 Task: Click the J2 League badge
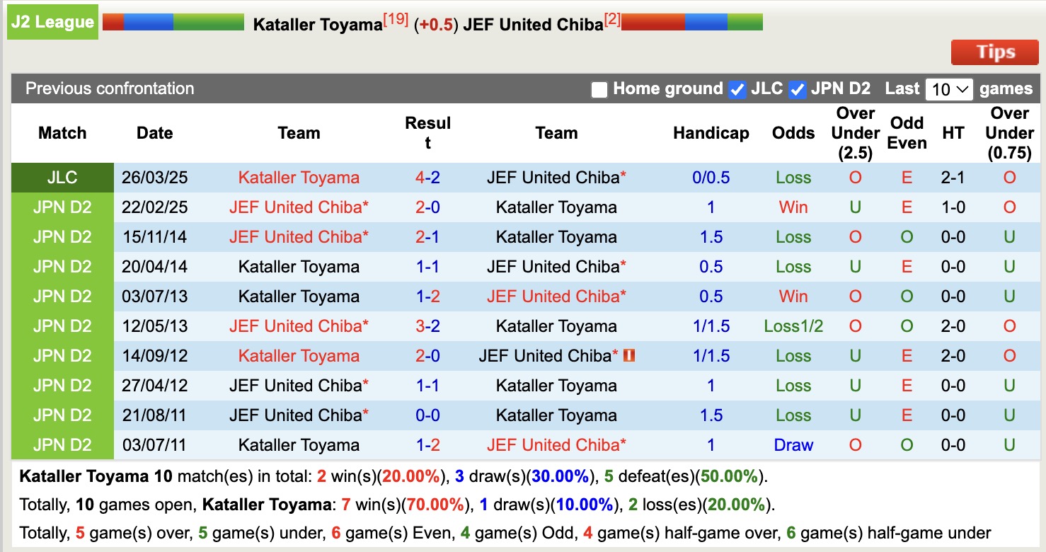click(52, 21)
